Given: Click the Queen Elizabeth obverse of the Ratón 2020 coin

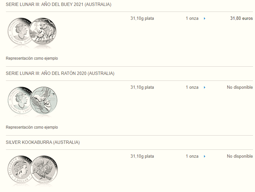Looking at the screenshot, I should coord(20,101).
